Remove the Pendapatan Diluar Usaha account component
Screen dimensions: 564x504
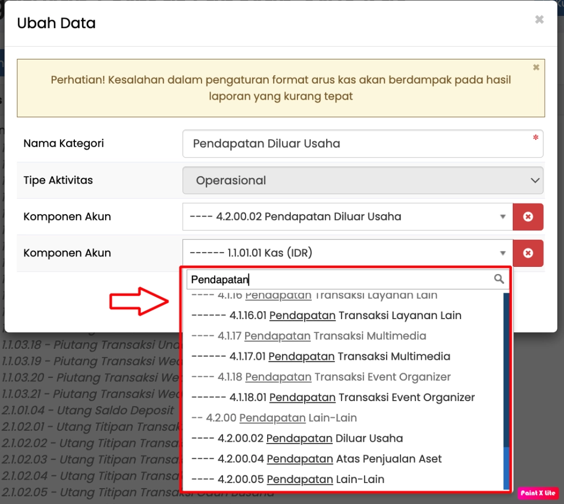pyautogui.click(x=528, y=217)
